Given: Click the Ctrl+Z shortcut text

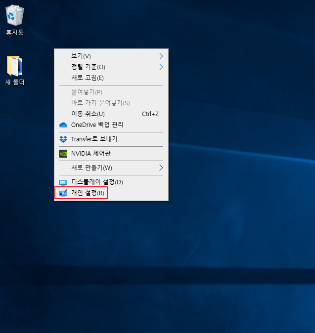Looking at the screenshot, I should coord(150,114).
